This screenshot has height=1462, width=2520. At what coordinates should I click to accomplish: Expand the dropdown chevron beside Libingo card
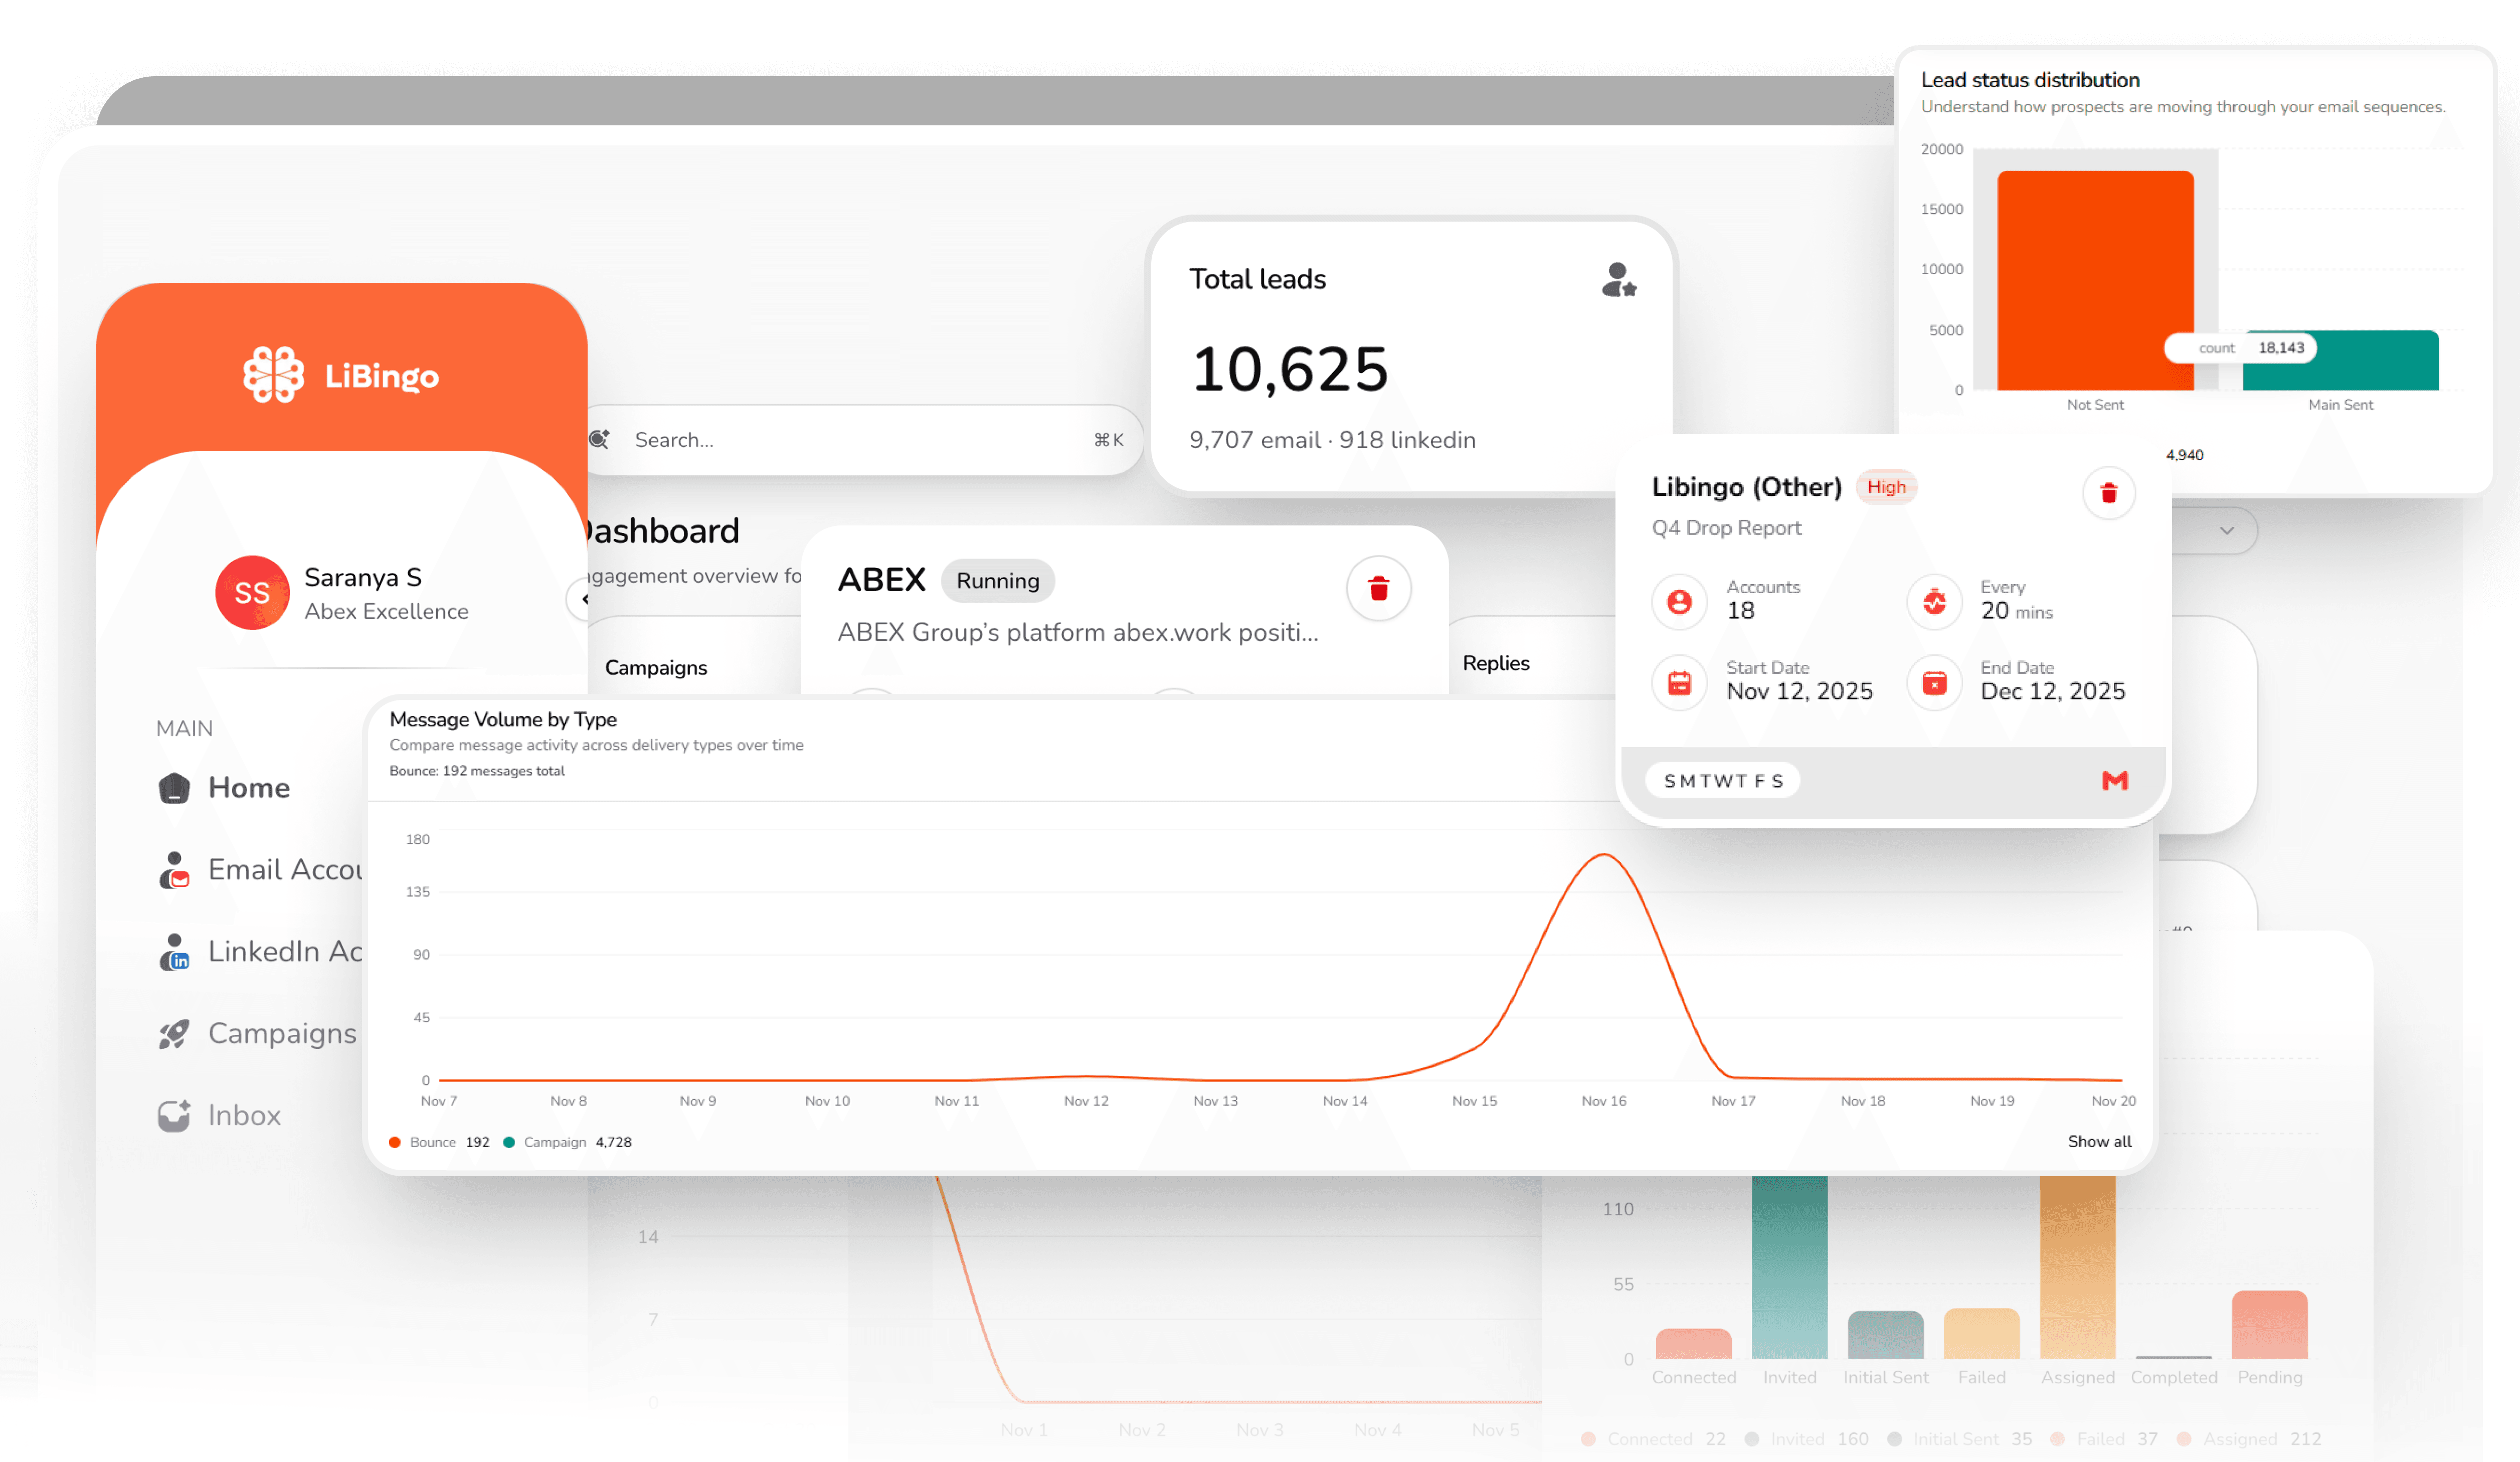[x=2226, y=531]
